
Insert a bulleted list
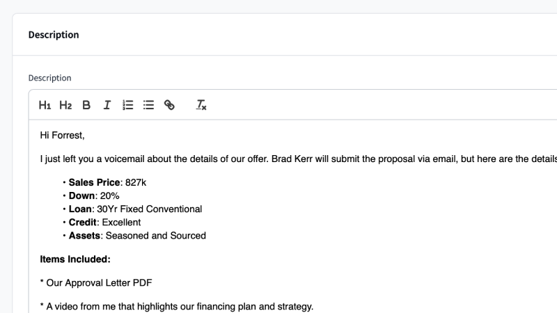[x=148, y=105]
